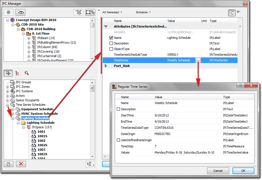The image size is (262, 180).
Task: Click the 1st Floor story icon
Action: (29, 33)
